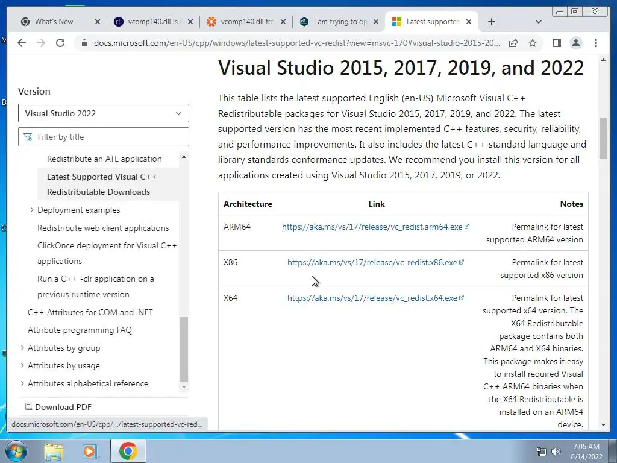Close the What's New tab

click(x=98, y=22)
